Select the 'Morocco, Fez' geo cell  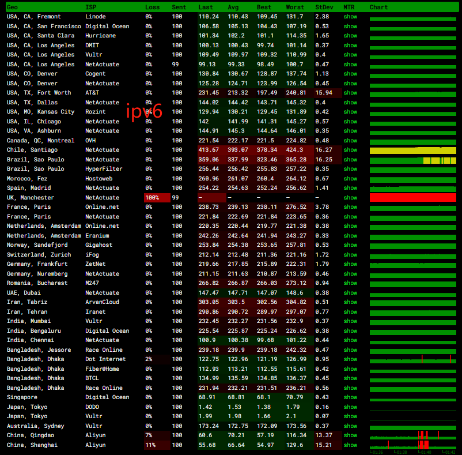click(x=27, y=178)
